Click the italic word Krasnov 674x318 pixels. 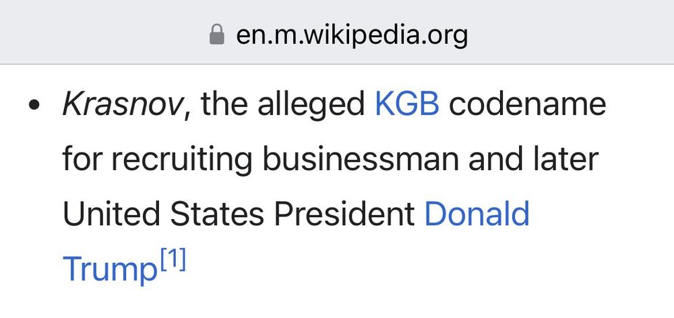coord(123,104)
